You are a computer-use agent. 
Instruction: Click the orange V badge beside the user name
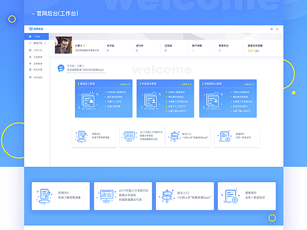pyautogui.click(x=84, y=45)
